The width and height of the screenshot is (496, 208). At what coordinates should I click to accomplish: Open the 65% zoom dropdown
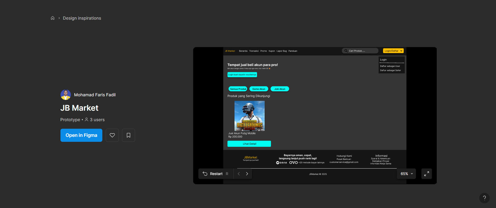pos(406,174)
